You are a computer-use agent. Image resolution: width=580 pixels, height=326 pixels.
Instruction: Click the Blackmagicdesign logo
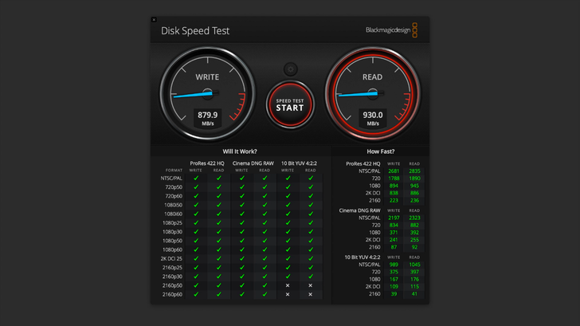pos(392,30)
